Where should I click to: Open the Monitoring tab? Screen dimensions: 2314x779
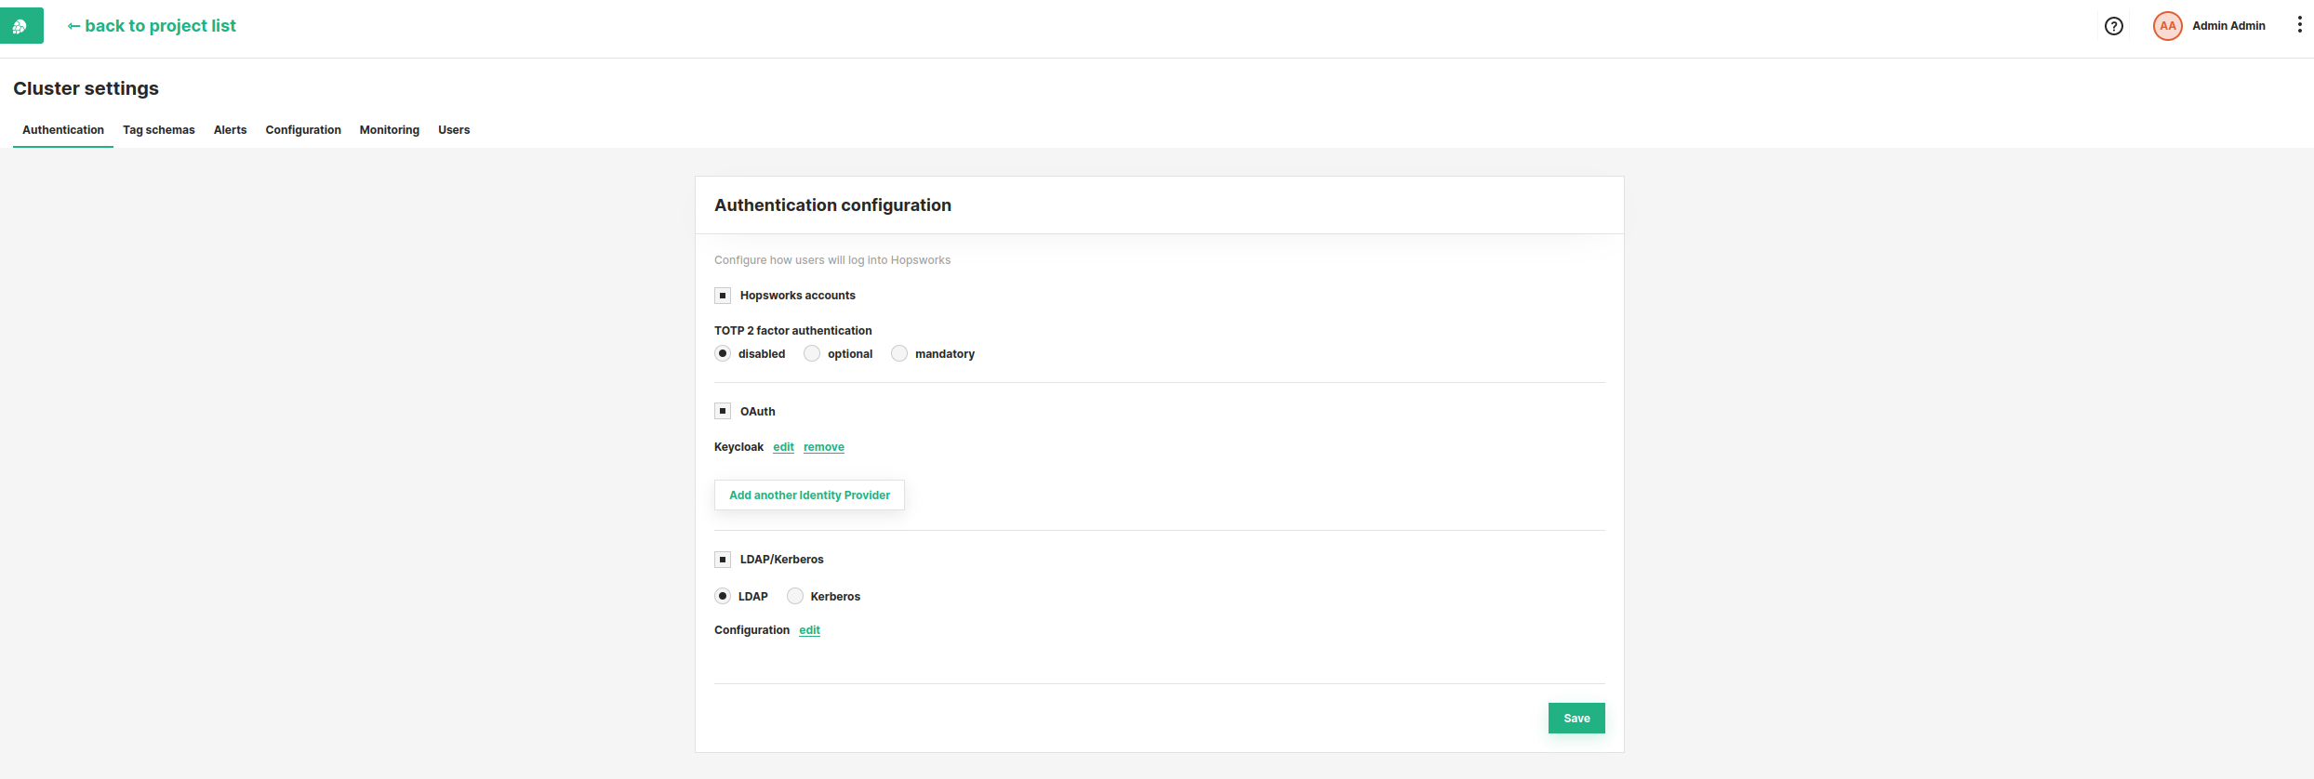click(390, 130)
